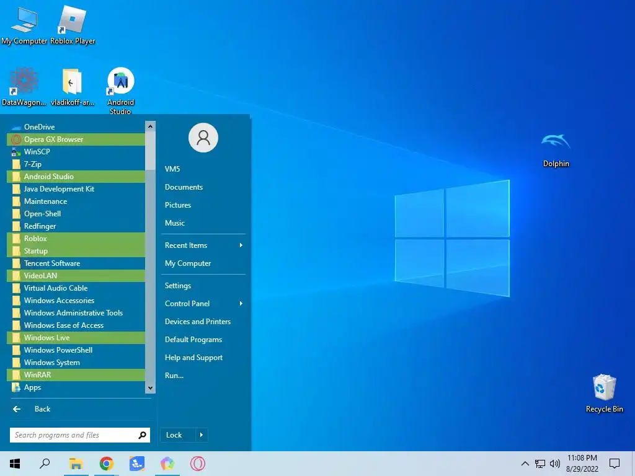
Task: Show hidden system tray icons
Action: (x=525, y=464)
